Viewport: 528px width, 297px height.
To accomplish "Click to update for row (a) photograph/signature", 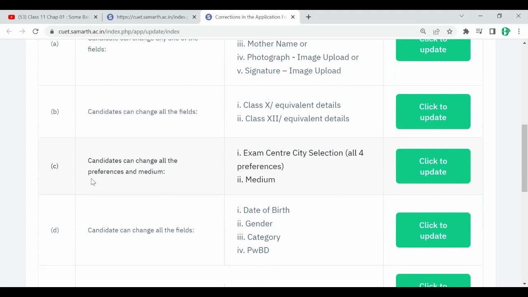I will coord(433,50).
